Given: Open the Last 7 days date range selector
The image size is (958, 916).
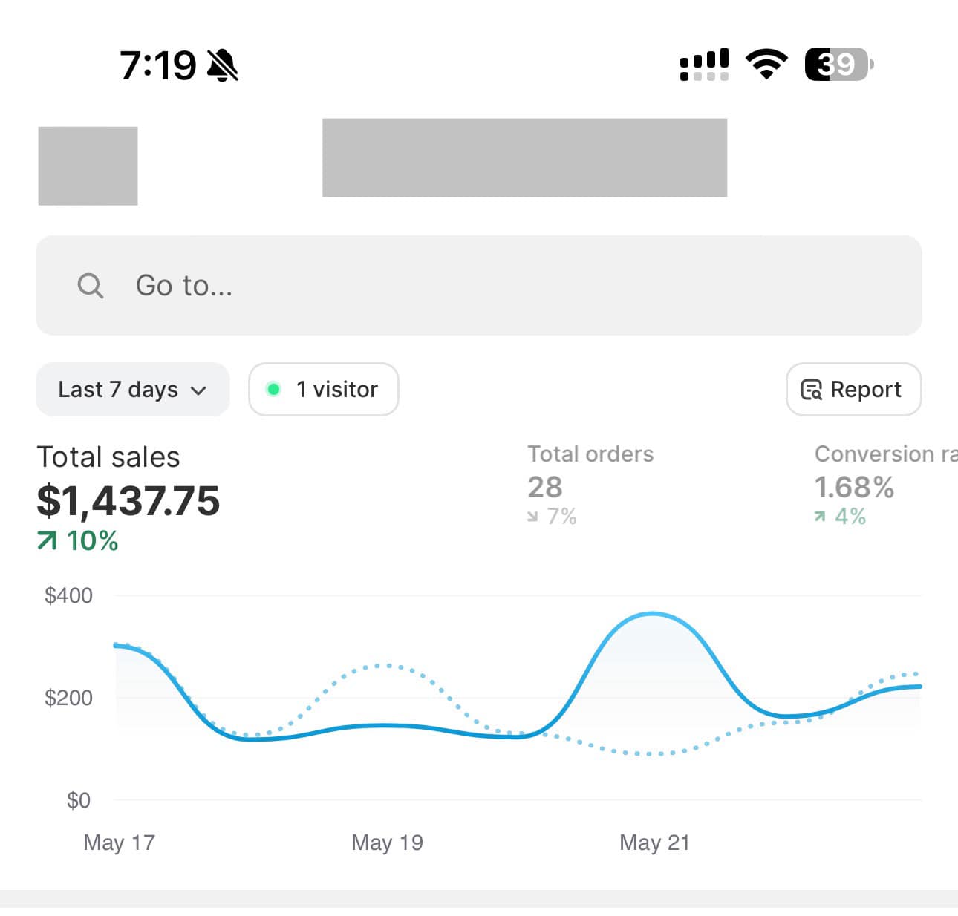Looking at the screenshot, I should [x=132, y=389].
